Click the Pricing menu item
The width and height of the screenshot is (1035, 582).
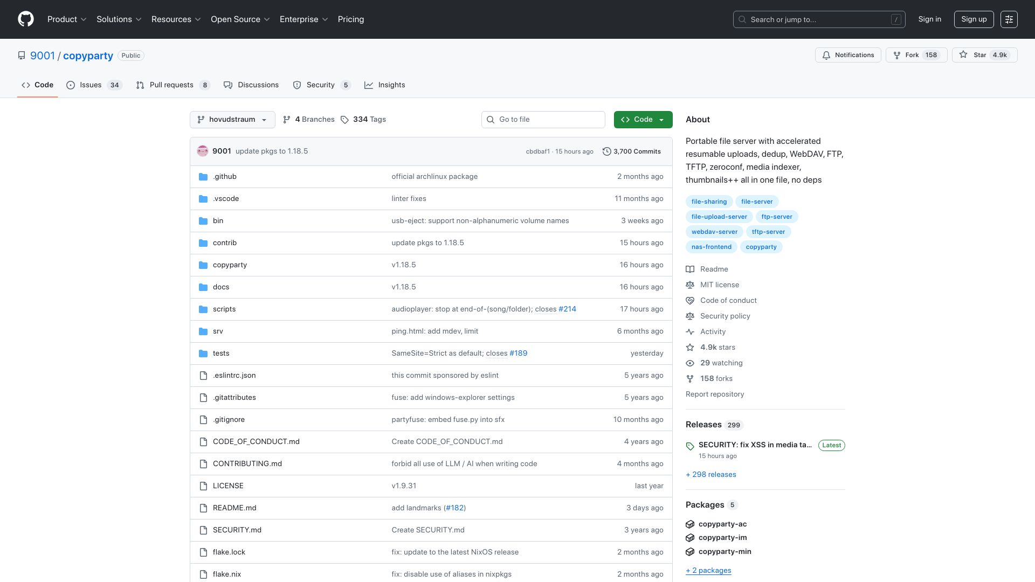pyautogui.click(x=351, y=19)
